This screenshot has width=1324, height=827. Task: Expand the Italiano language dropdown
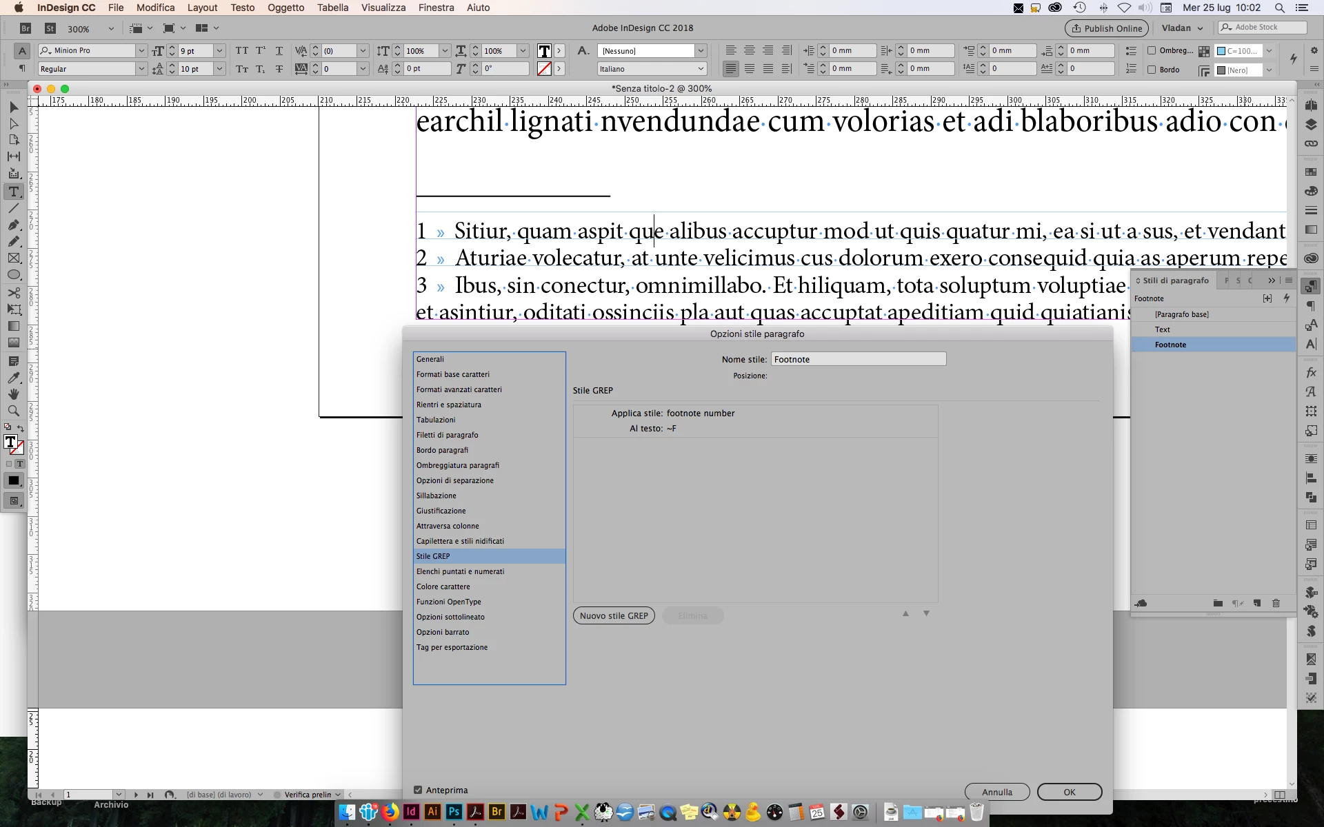[x=701, y=69]
